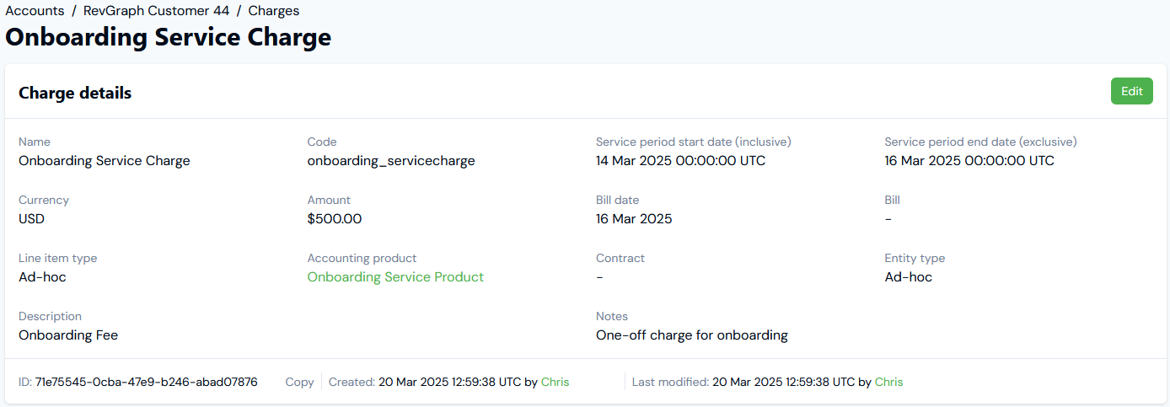The width and height of the screenshot is (1170, 407).
Task: Open the Accounts breadcrumb link
Action: tap(35, 11)
